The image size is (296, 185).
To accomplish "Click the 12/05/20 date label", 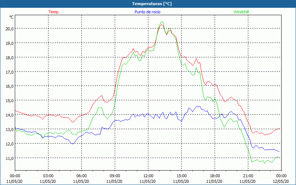I will (281, 181).
